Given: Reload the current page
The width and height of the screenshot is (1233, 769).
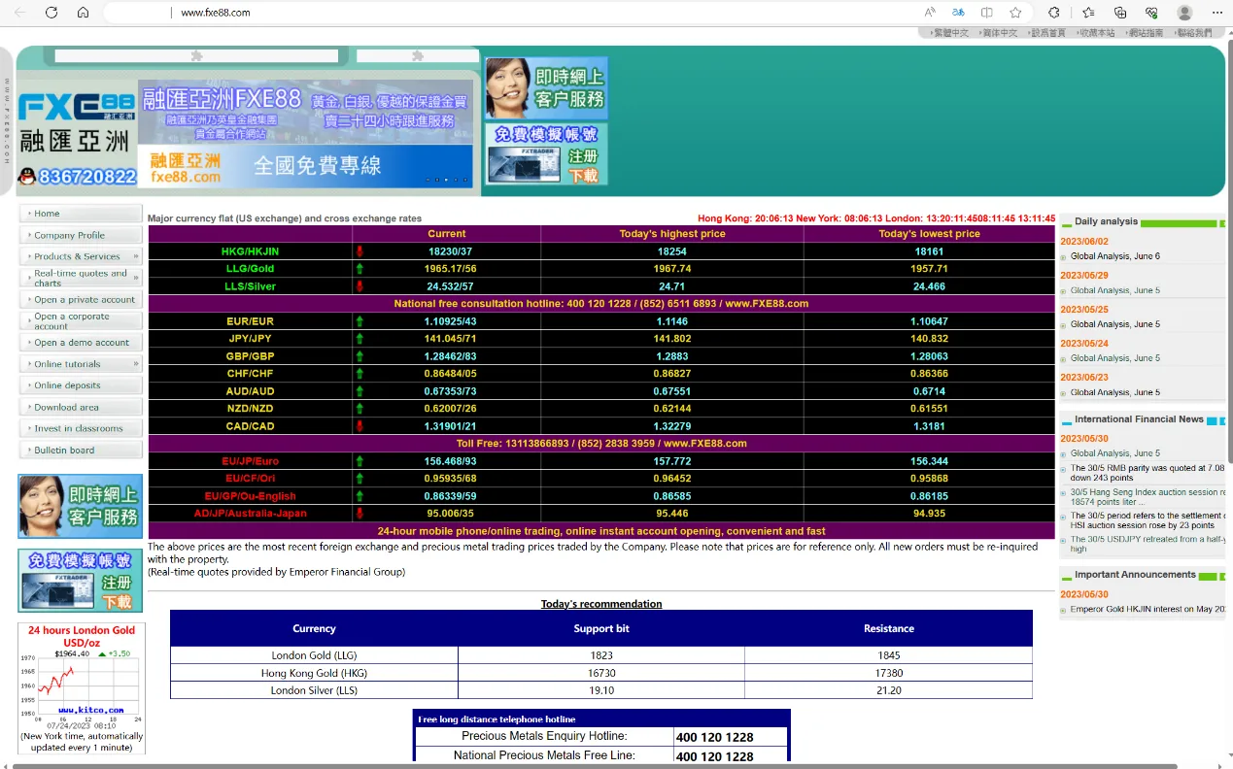Looking at the screenshot, I should tap(51, 13).
